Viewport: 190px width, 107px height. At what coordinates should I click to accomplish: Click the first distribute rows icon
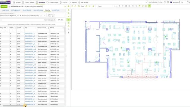point(126,6)
